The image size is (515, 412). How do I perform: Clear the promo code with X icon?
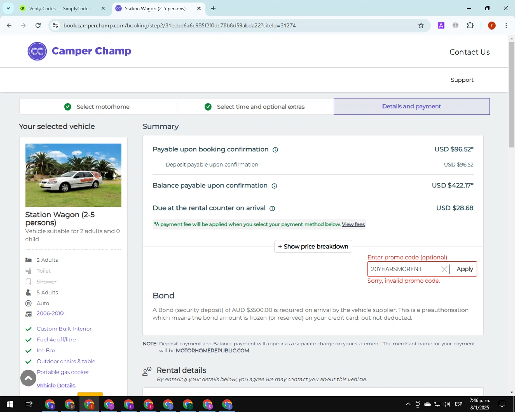(444, 269)
